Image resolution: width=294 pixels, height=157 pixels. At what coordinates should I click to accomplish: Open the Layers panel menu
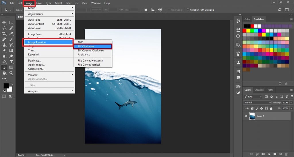point(291,90)
